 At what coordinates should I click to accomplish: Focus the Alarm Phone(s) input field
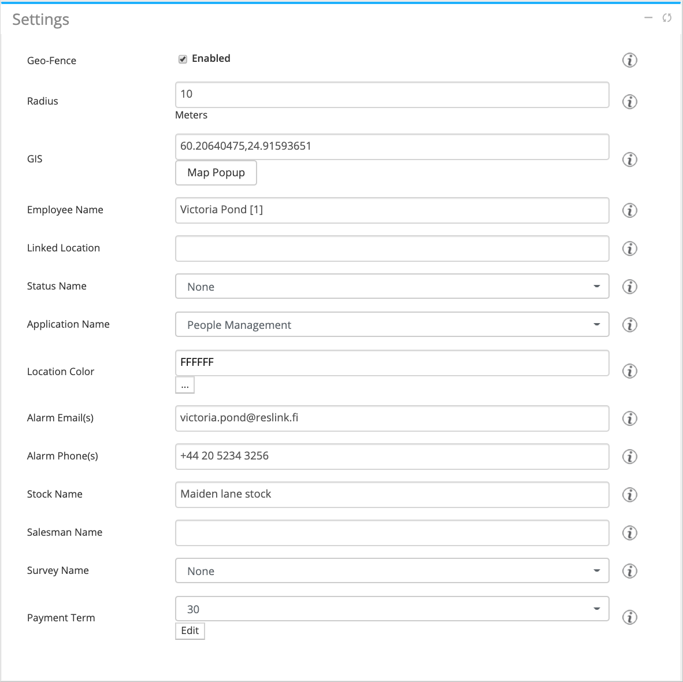click(392, 457)
